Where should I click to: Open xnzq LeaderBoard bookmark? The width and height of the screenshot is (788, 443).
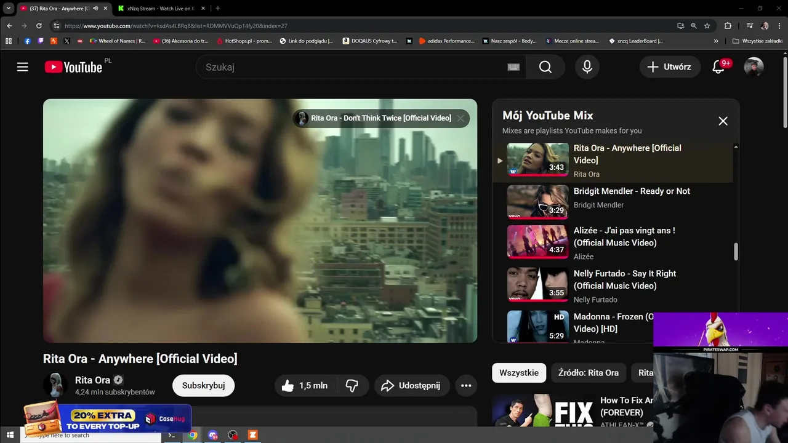[635, 41]
